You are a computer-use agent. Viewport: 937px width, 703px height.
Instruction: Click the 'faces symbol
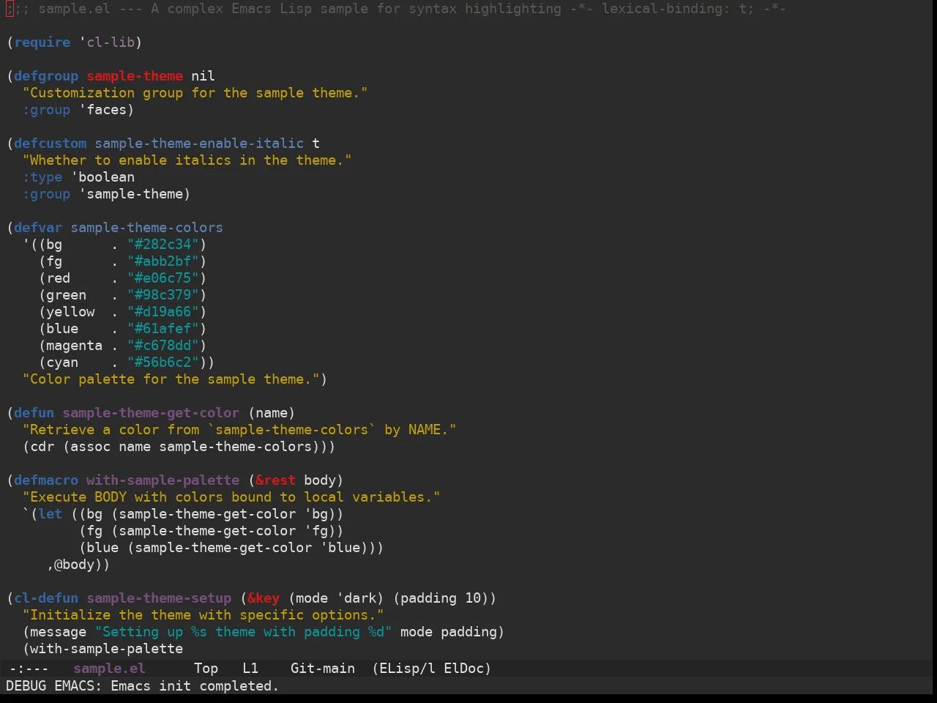click(x=103, y=110)
